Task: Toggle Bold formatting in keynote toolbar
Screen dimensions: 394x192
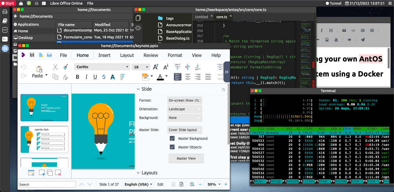Action: tap(77, 77)
